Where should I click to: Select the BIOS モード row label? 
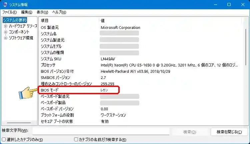click(50, 90)
